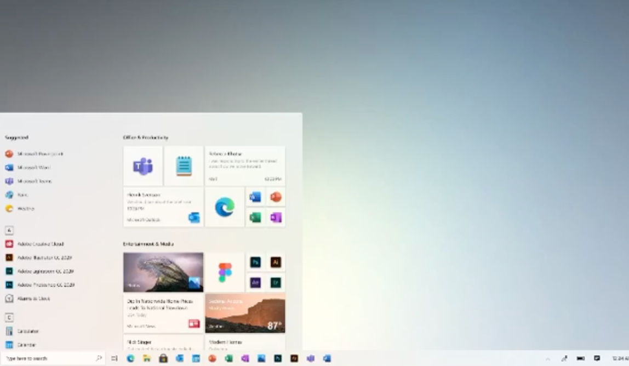The width and height of the screenshot is (629, 366).
Task: Open Microsoft Word from the Suggested list
Action: click(28, 167)
